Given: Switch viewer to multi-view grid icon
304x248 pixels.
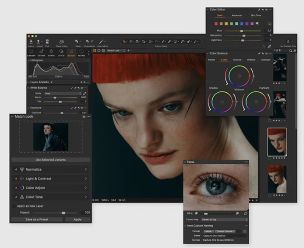Looking at the screenshot, I should pos(94,51).
